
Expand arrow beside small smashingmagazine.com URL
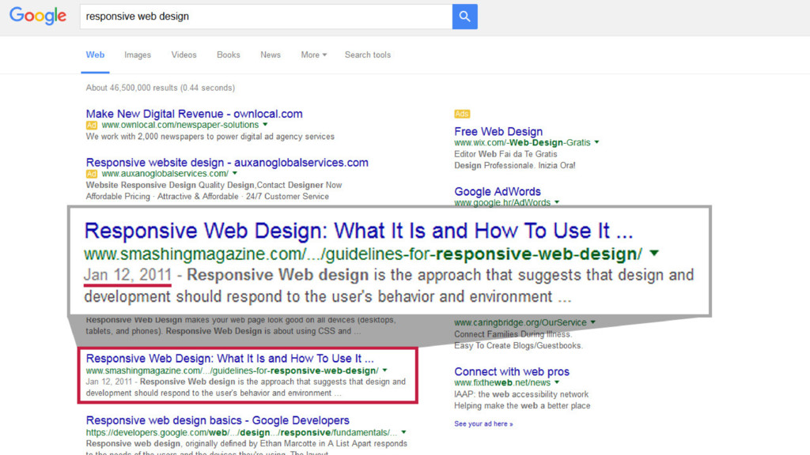click(385, 370)
